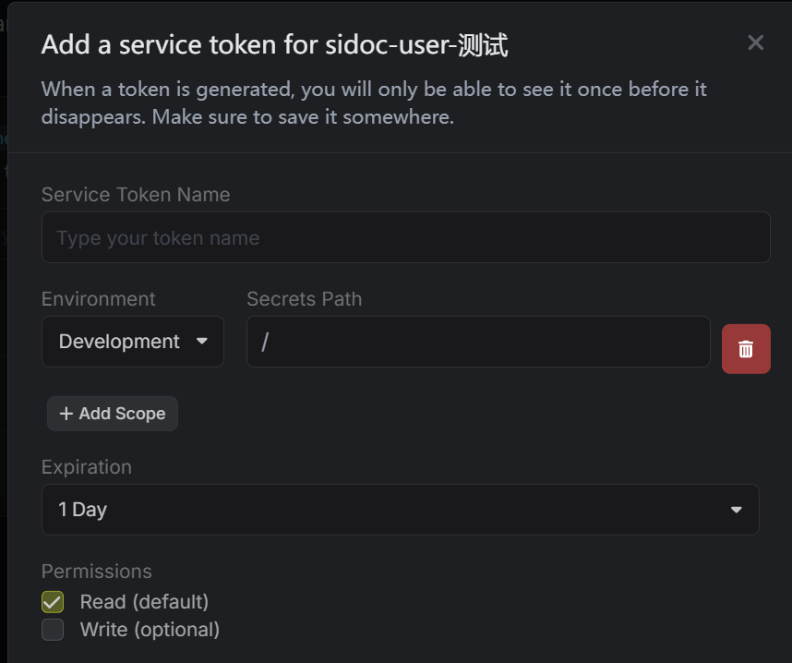Viewport: 792px width, 663px height.
Task: Click the Expiration dropdown caret arrow
Action: point(736,510)
